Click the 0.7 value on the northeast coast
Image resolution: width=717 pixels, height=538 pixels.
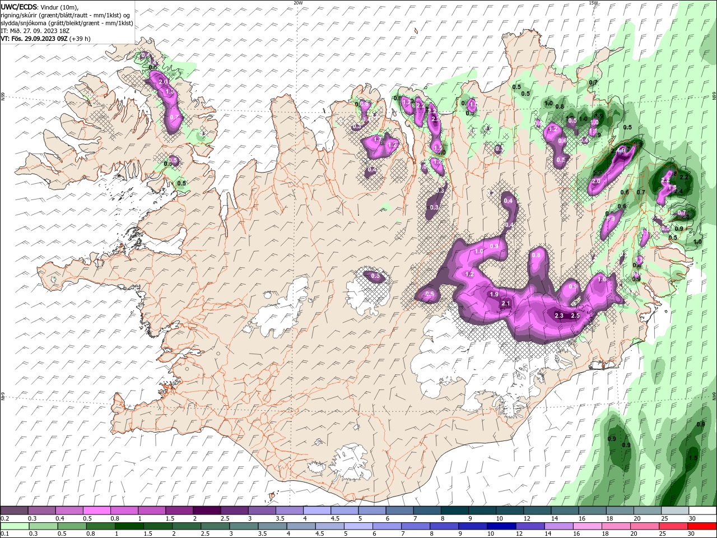tap(593, 82)
